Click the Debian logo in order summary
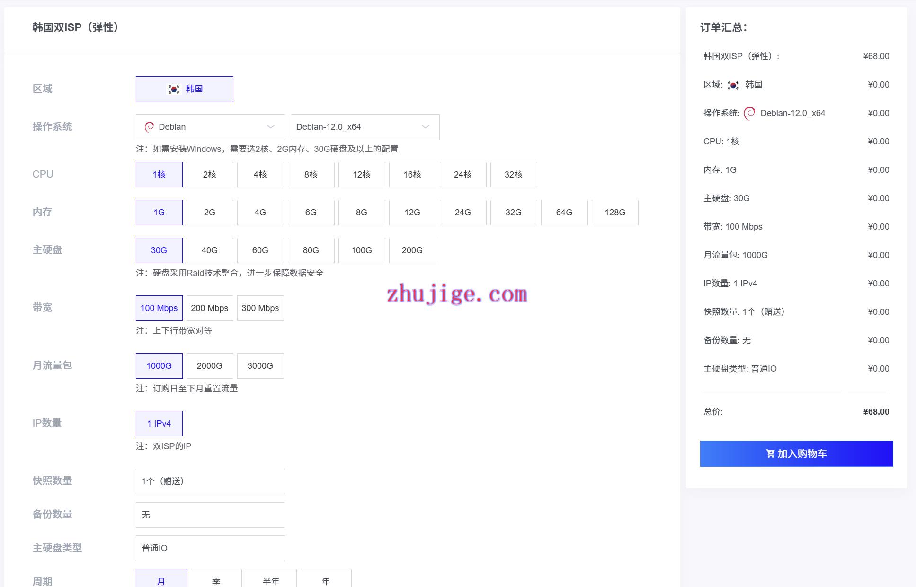 tap(749, 113)
